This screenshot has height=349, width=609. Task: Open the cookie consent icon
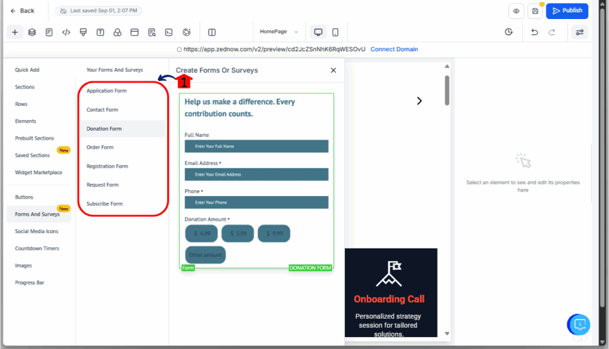click(x=186, y=32)
